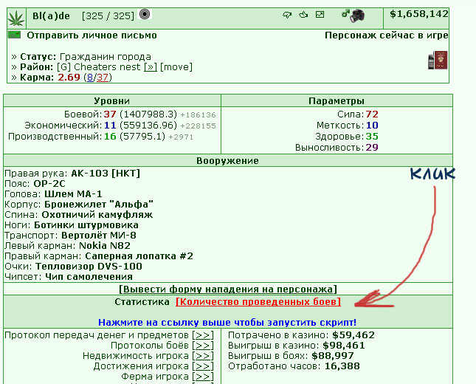The image size is (476, 384).
Task: Select Бронежилет "Альфа" armor text
Action: pyautogui.click(x=99, y=204)
